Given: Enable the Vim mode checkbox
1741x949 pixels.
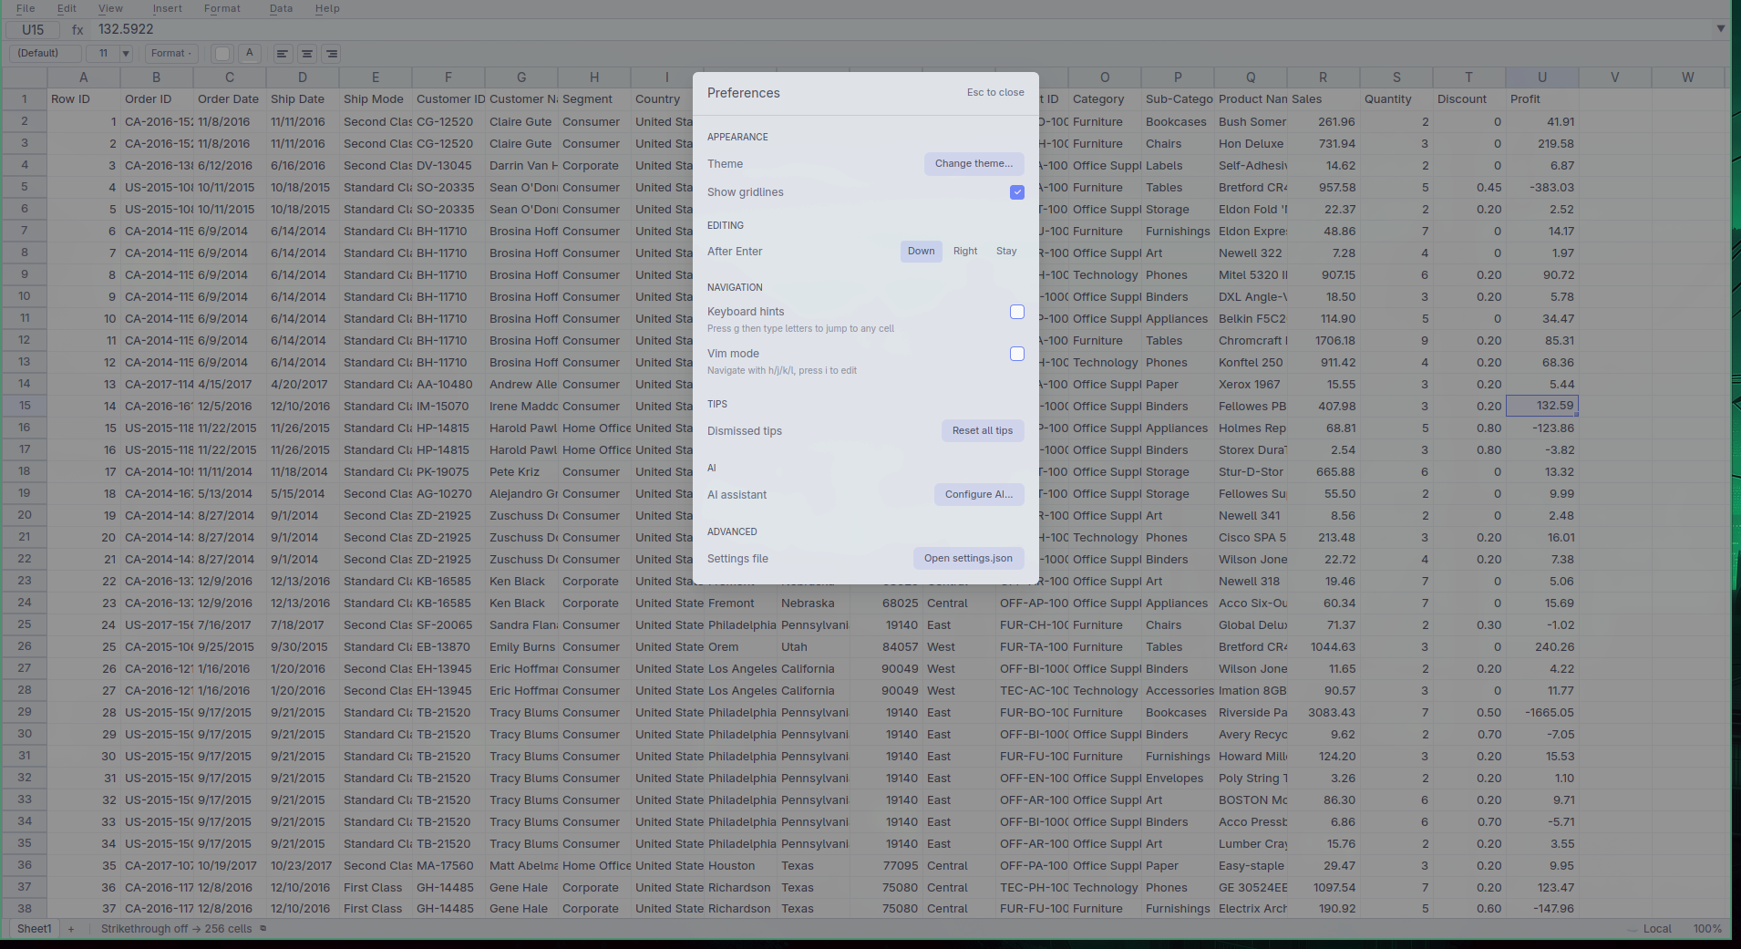Looking at the screenshot, I should [1017, 354].
